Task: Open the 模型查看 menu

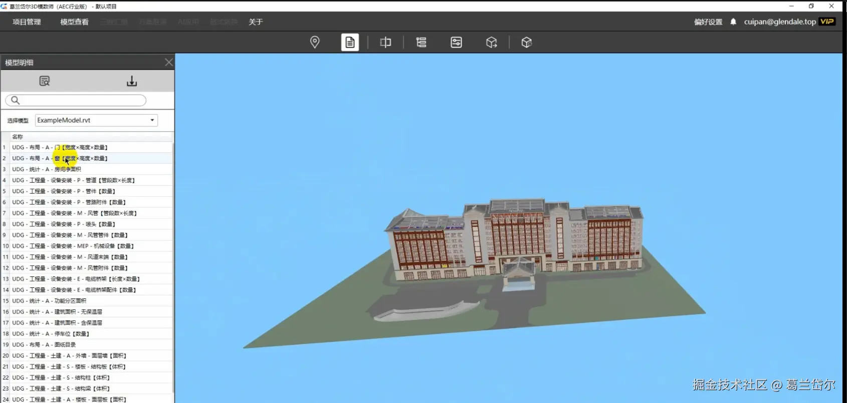Action: tap(74, 22)
